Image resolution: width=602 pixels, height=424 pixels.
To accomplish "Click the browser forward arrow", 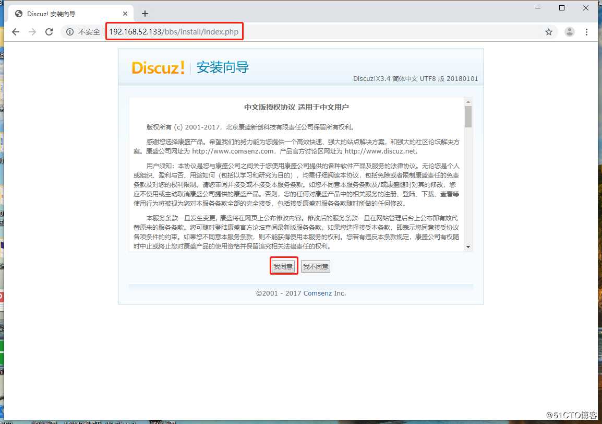I will tap(32, 32).
